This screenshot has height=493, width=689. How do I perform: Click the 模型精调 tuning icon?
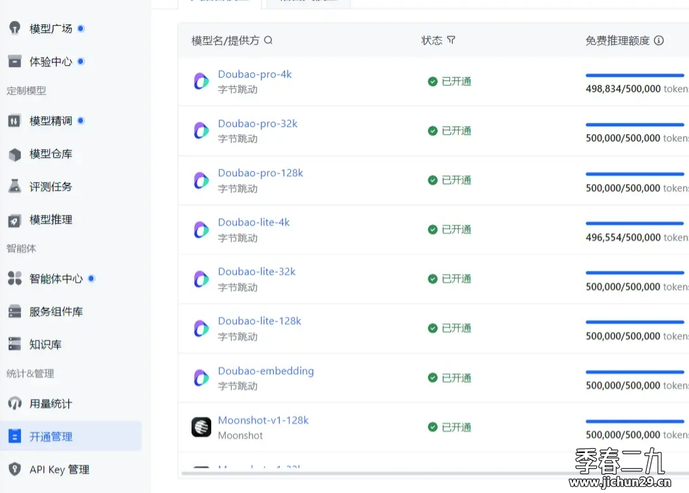coord(14,121)
